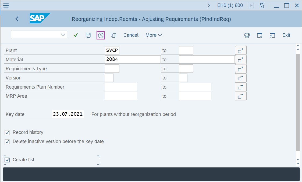Click the Key date input field
The image size is (302, 182).
point(67,114)
